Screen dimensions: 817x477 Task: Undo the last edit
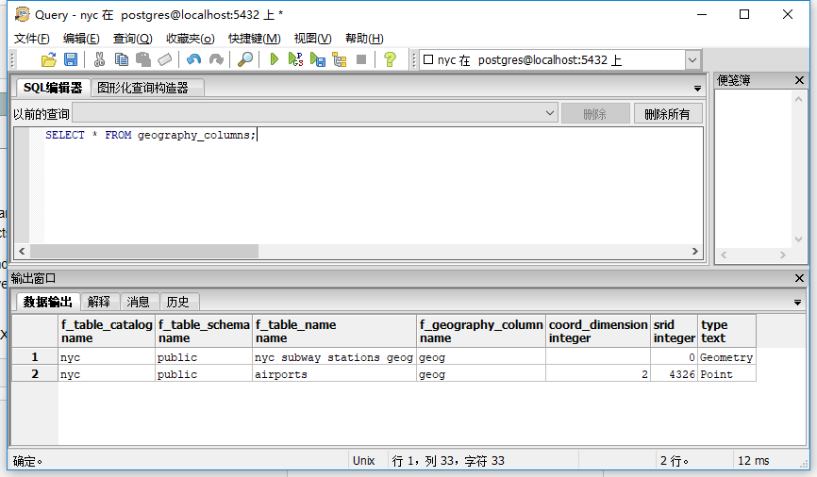tap(193, 60)
